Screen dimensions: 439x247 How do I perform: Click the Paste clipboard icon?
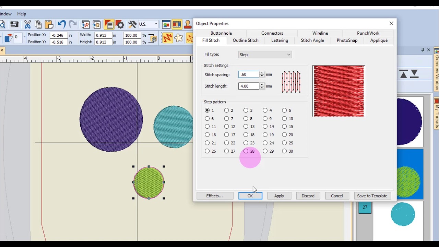point(49,24)
